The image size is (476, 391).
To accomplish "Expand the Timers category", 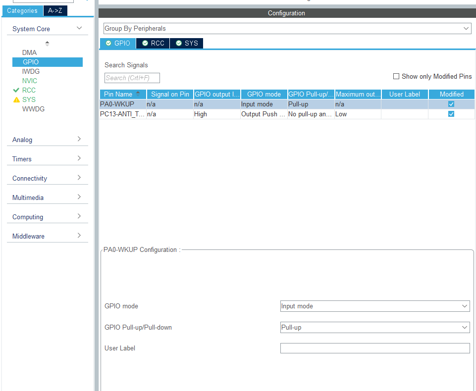I will tap(48, 159).
